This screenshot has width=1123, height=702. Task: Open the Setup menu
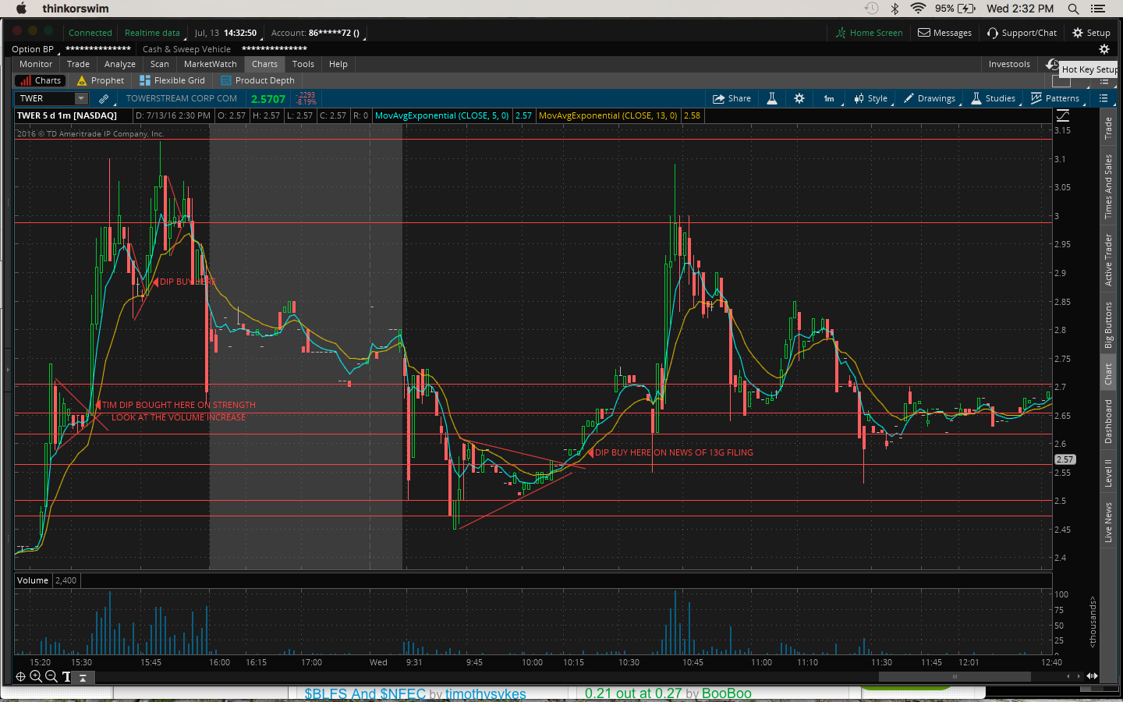pos(1092,33)
